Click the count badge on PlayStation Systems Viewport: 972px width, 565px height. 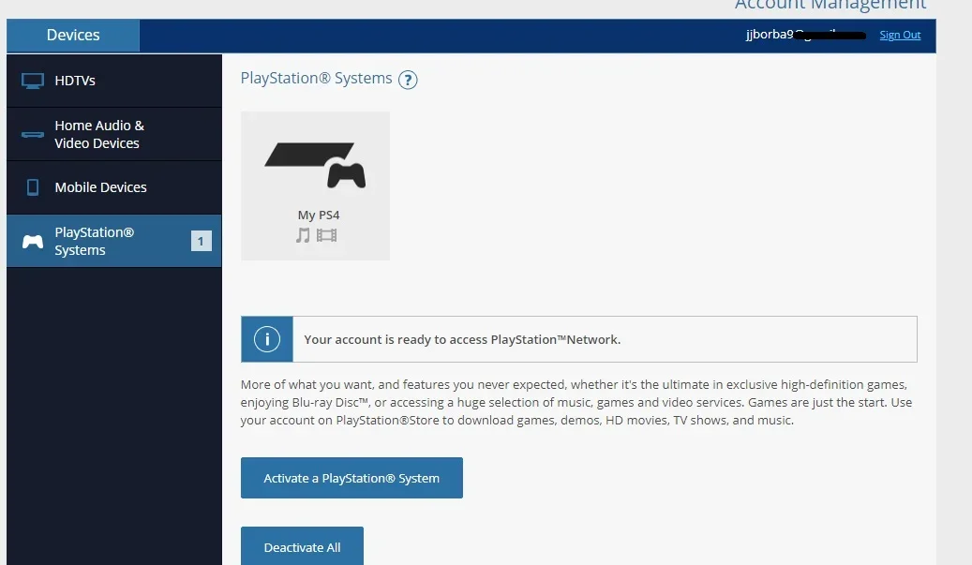(201, 241)
